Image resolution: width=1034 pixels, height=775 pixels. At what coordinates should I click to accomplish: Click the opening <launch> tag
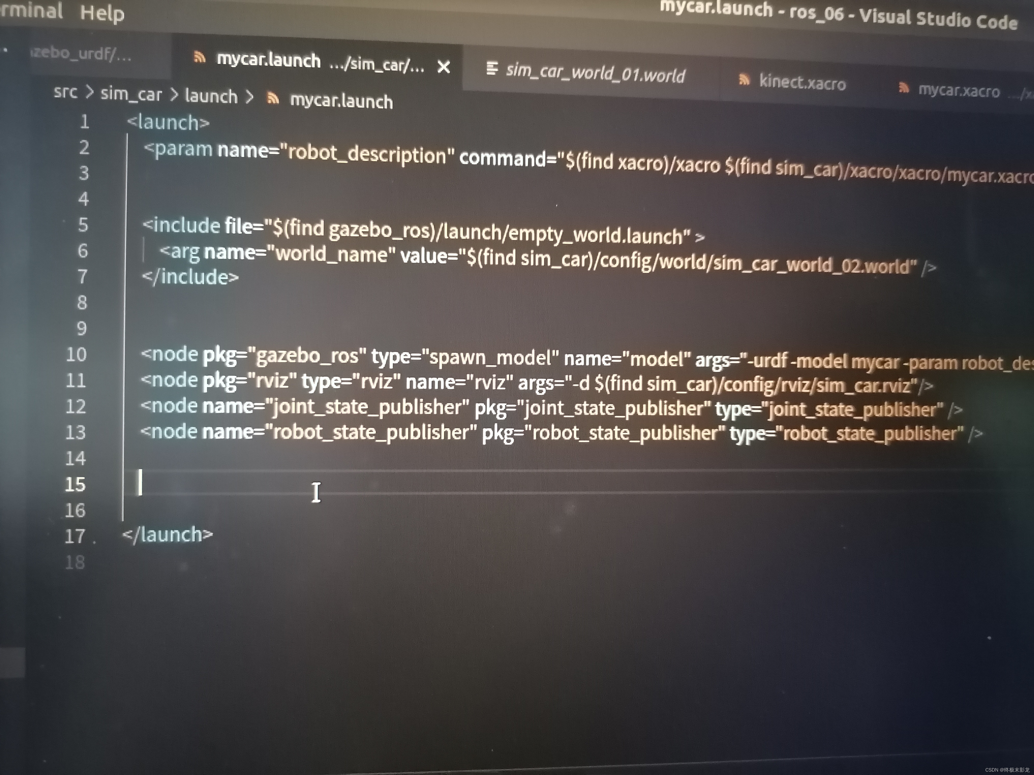[x=168, y=123]
